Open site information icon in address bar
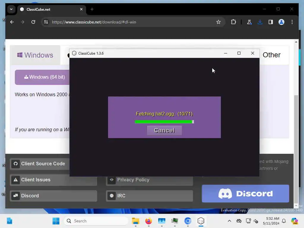 tap(46, 22)
